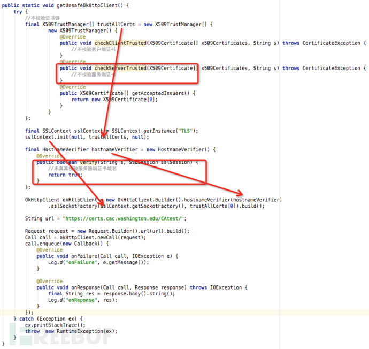Click the onFailure method declaration name
Image resolution: width=369 pixels, height=349 pixels.
[84, 256]
